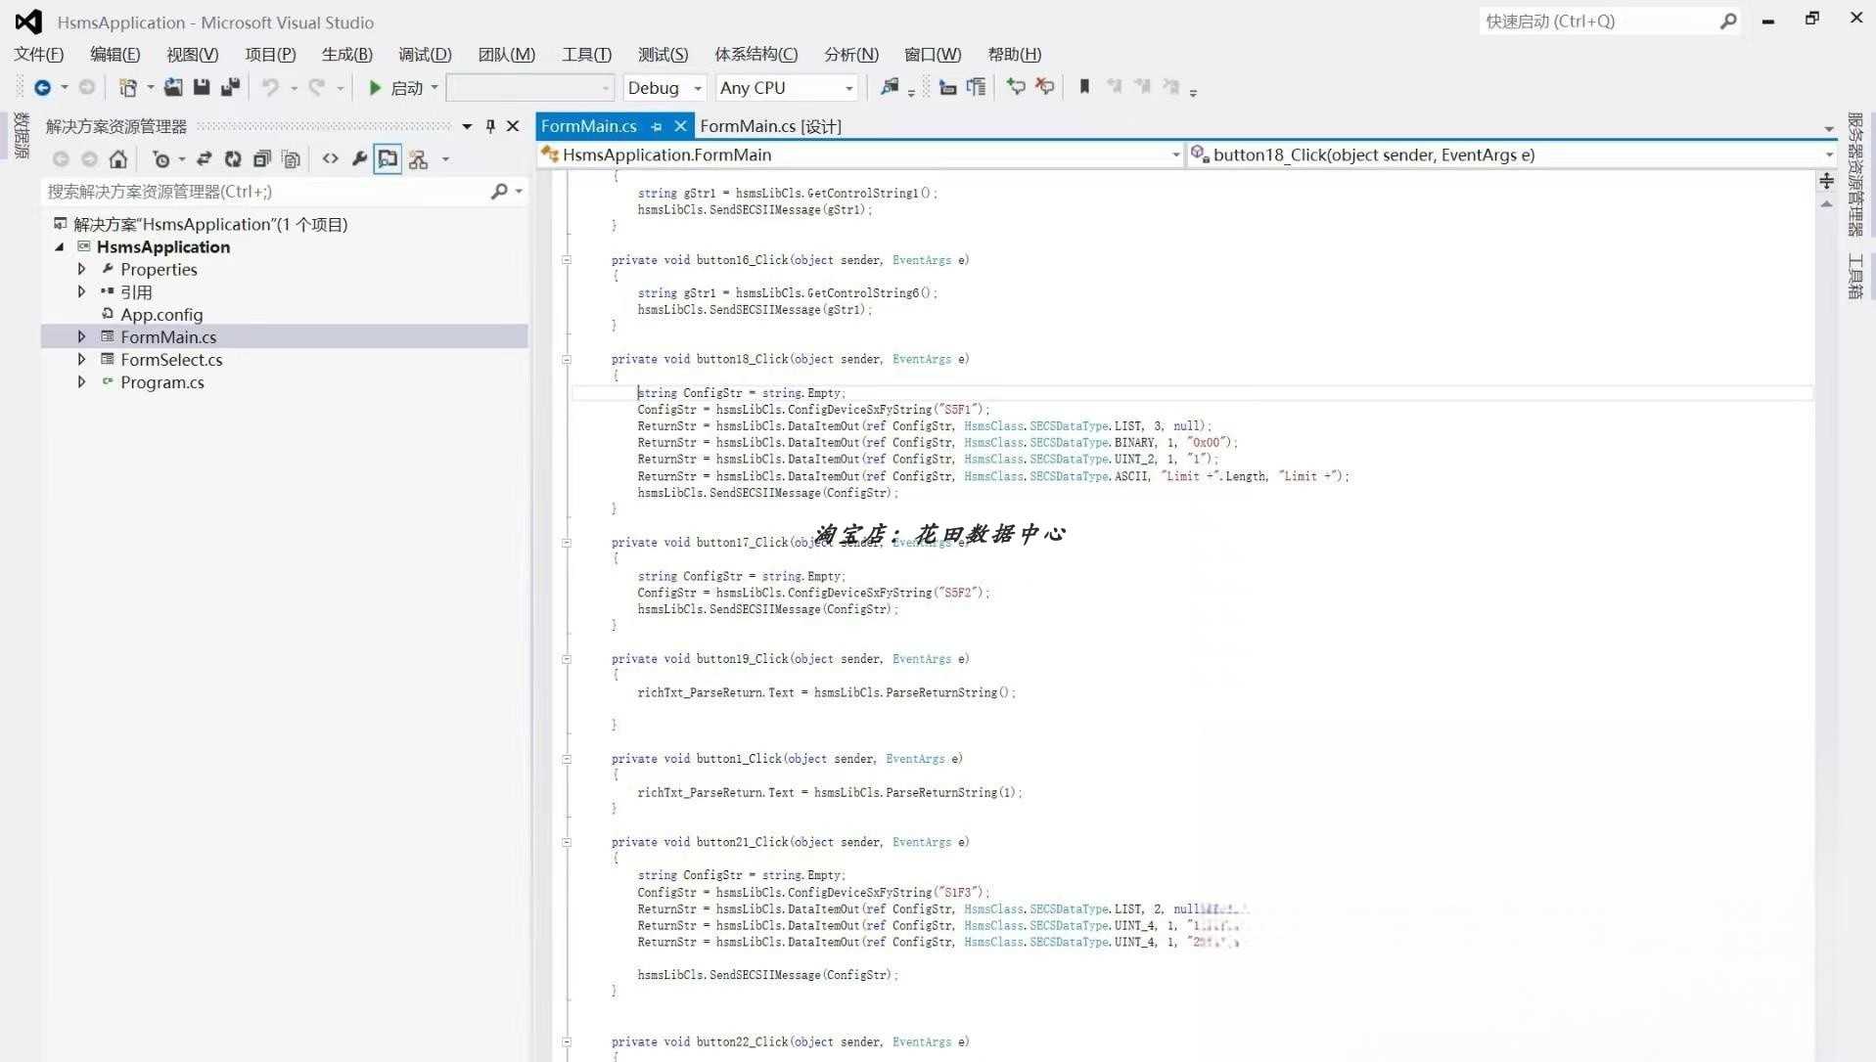Image resolution: width=1876 pixels, height=1062 pixels.
Task: Select the 解决方案"HsmsApplication" root node
Action: (x=210, y=224)
